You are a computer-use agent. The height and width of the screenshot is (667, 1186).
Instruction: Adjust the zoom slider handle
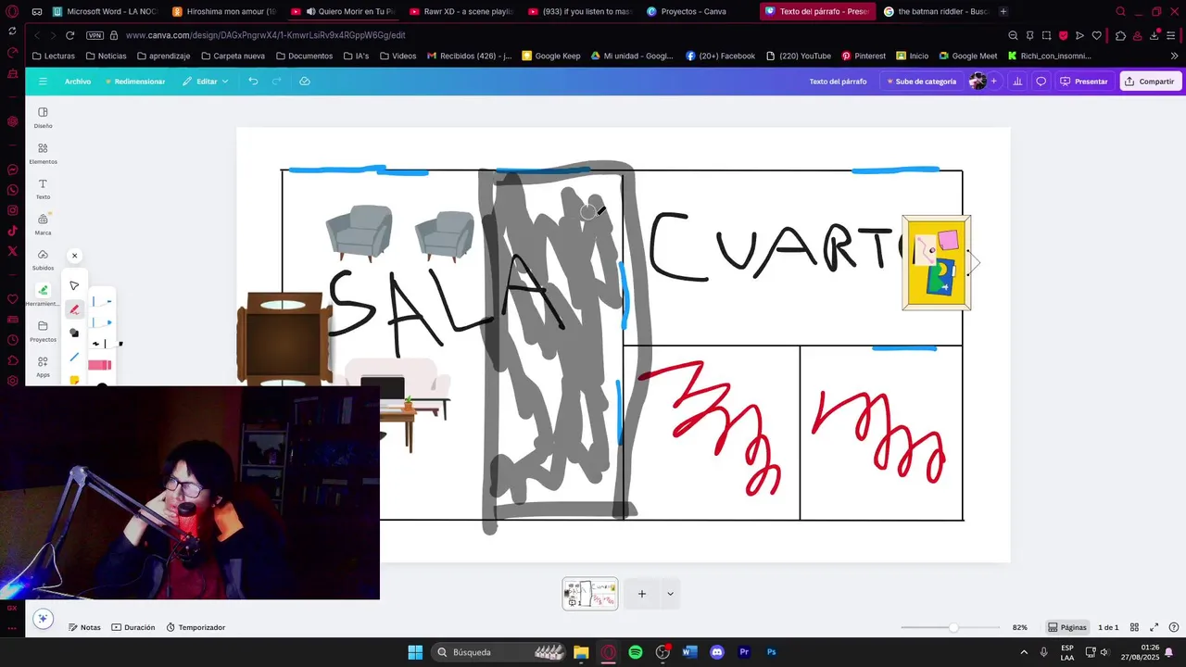point(953,627)
